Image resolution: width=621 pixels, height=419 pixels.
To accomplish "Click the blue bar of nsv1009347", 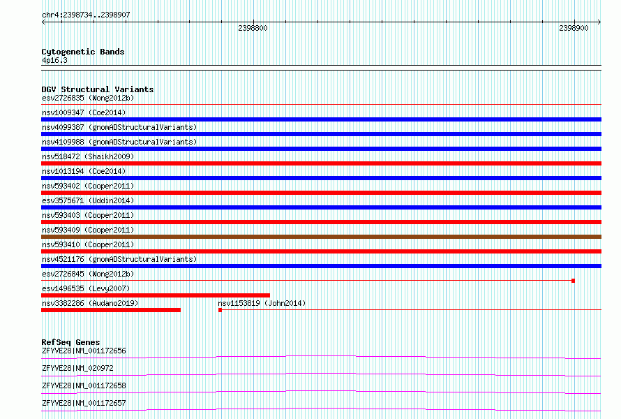I will (x=321, y=119).
